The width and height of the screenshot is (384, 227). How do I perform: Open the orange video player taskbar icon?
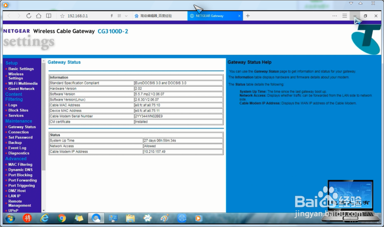point(199,218)
